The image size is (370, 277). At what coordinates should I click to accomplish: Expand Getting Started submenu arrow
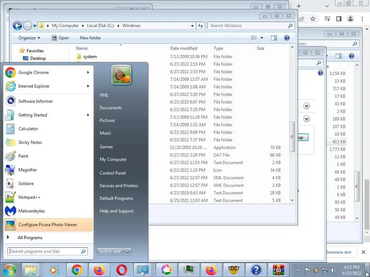88,115
